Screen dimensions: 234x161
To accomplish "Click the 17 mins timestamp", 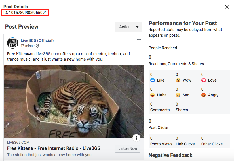I will pyautogui.click(x=27, y=46).
